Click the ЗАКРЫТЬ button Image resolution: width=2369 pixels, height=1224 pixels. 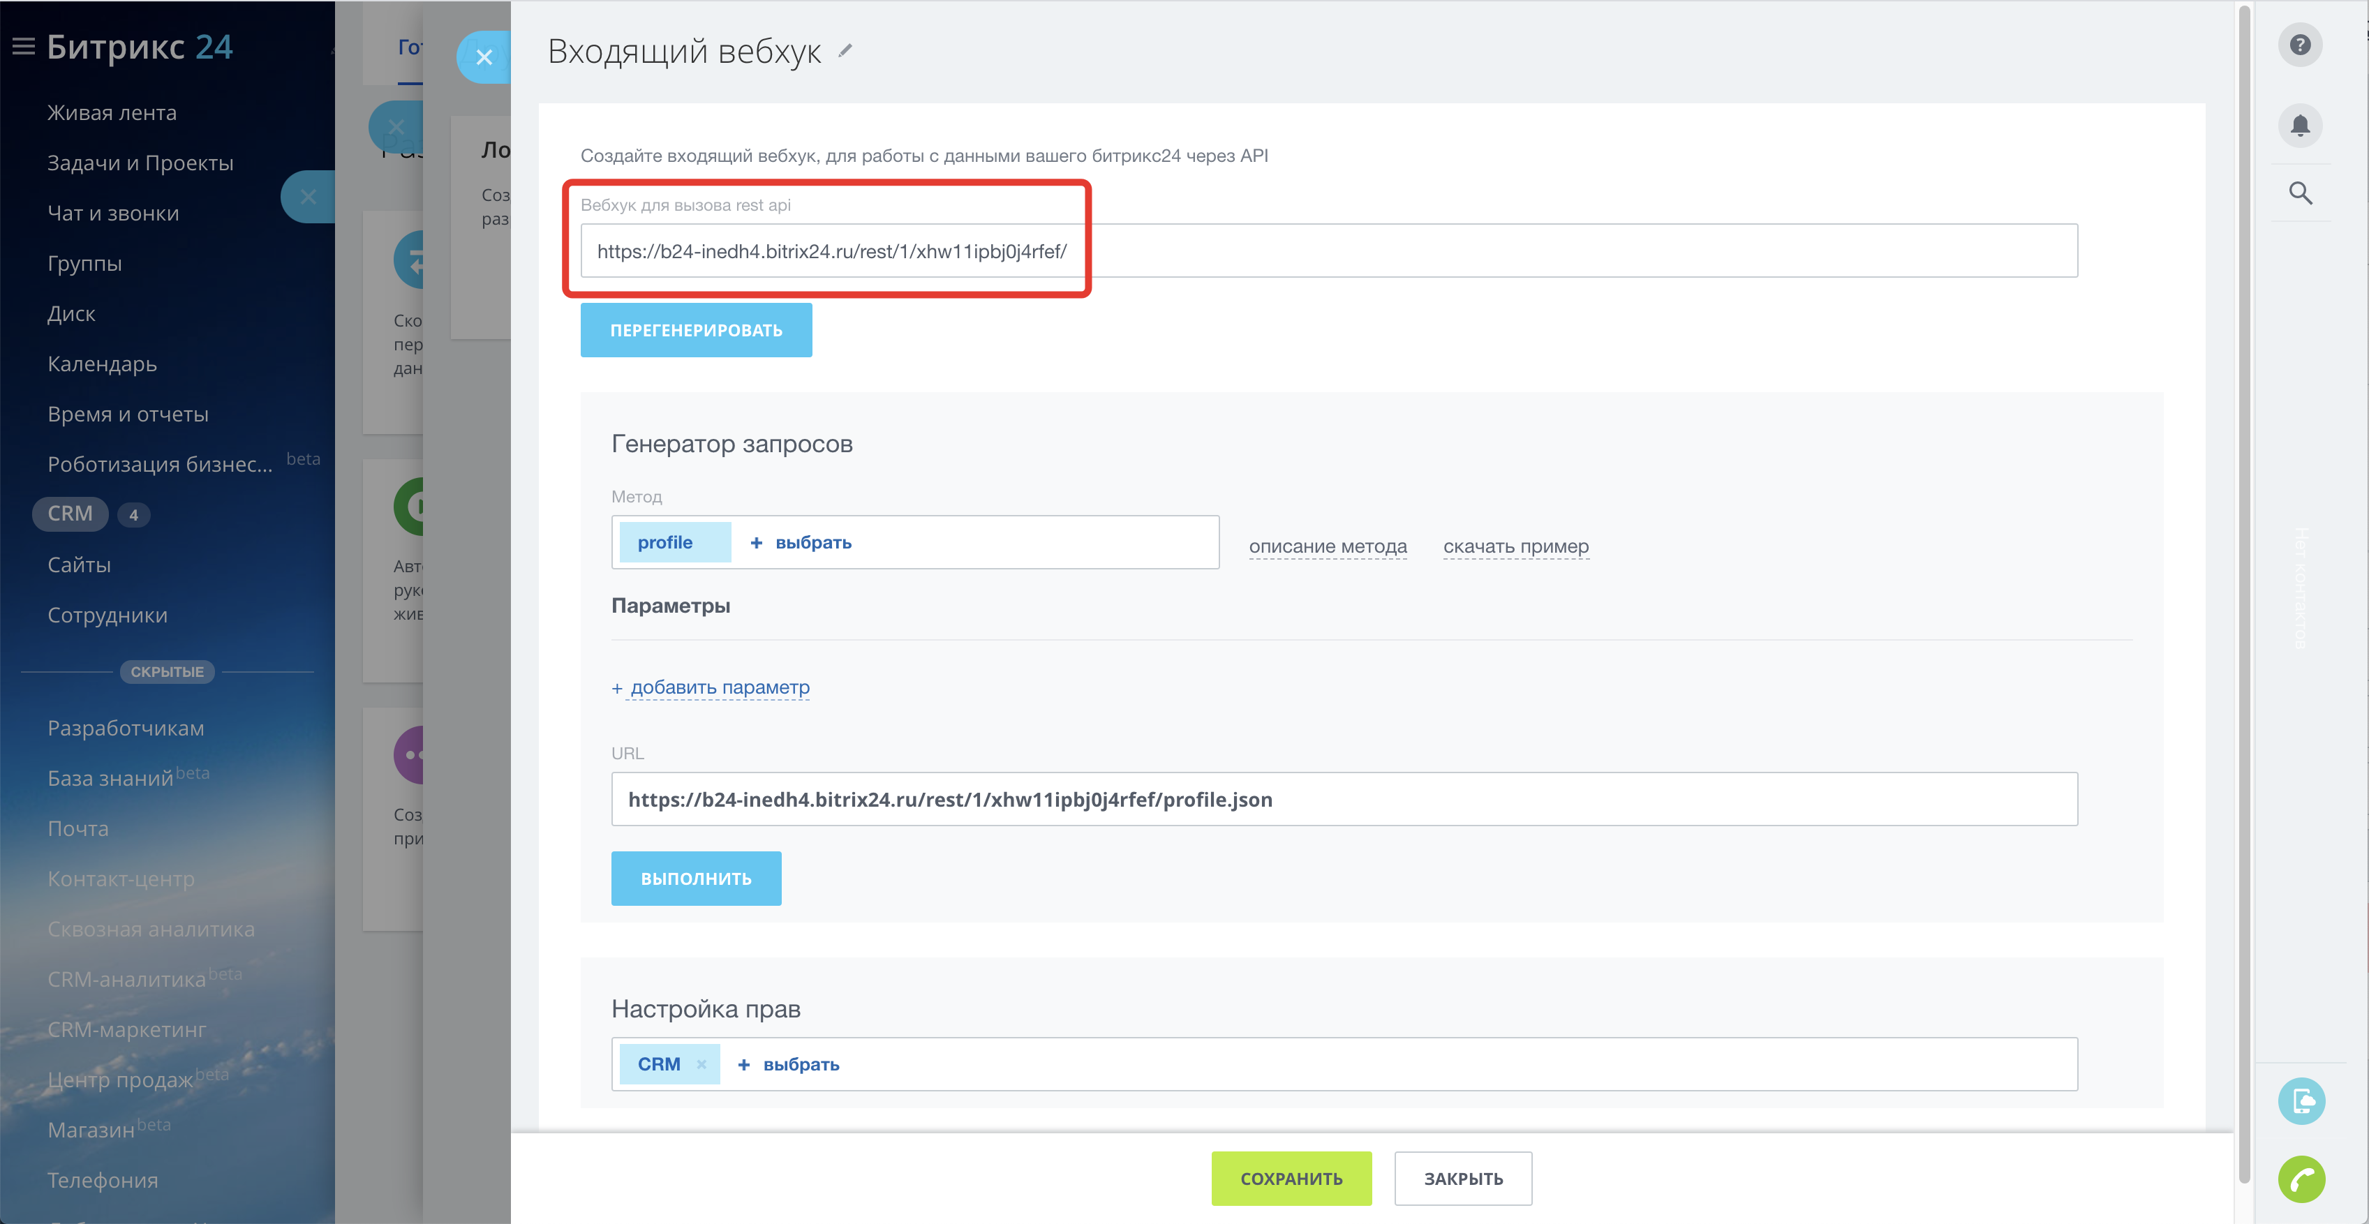[x=1463, y=1178]
